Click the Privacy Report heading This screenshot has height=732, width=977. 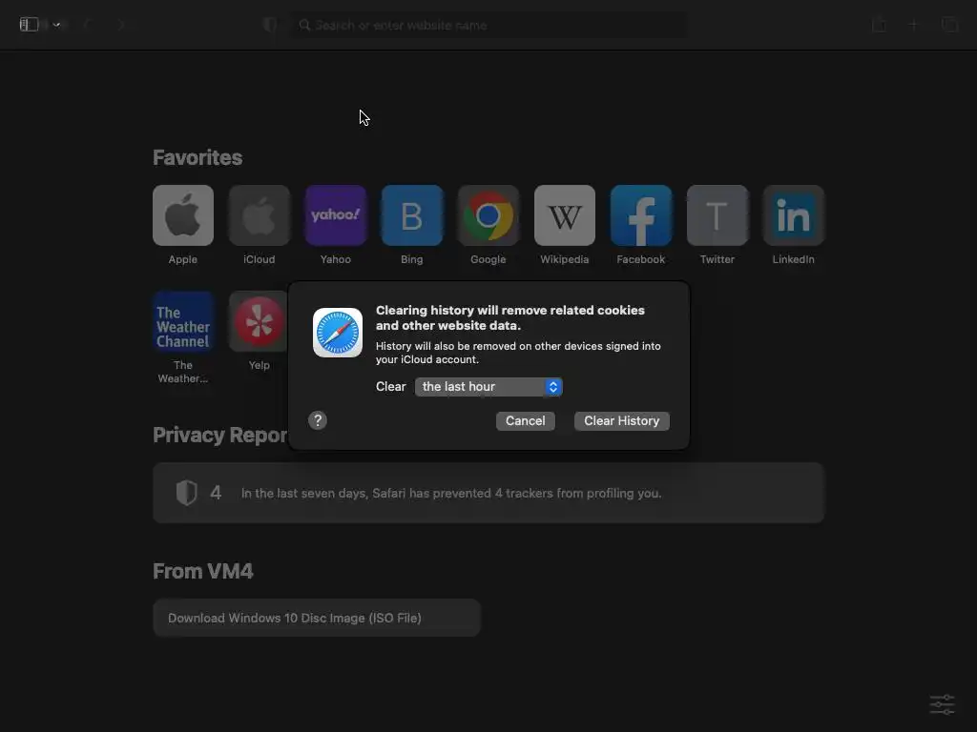click(220, 435)
